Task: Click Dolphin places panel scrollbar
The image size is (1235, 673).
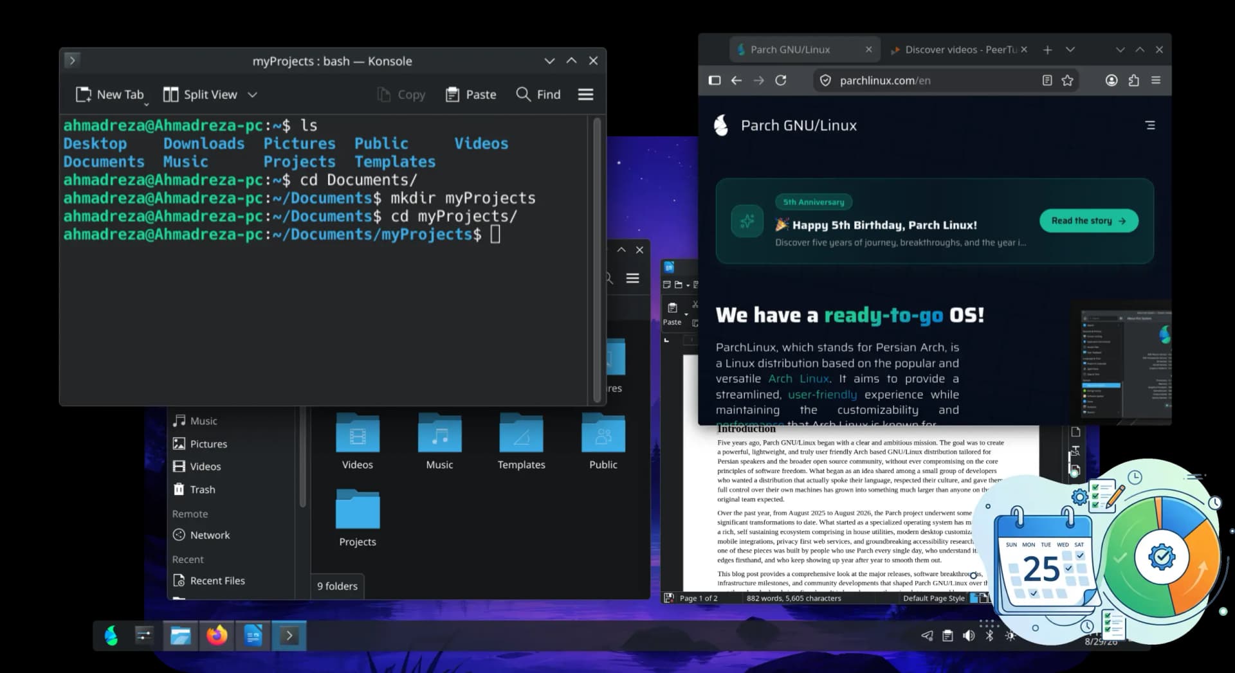Action: (302, 456)
